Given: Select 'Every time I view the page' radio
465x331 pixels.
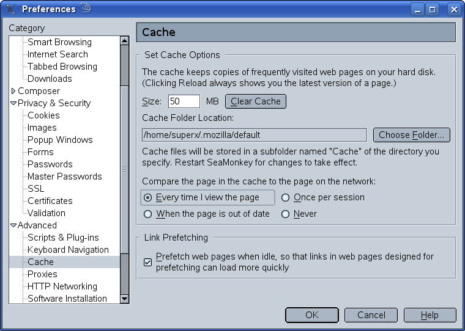Looking at the screenshot, I should 147,197.
